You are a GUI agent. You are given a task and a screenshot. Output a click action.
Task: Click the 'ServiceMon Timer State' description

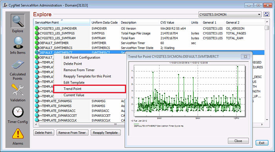coord(137,48)
